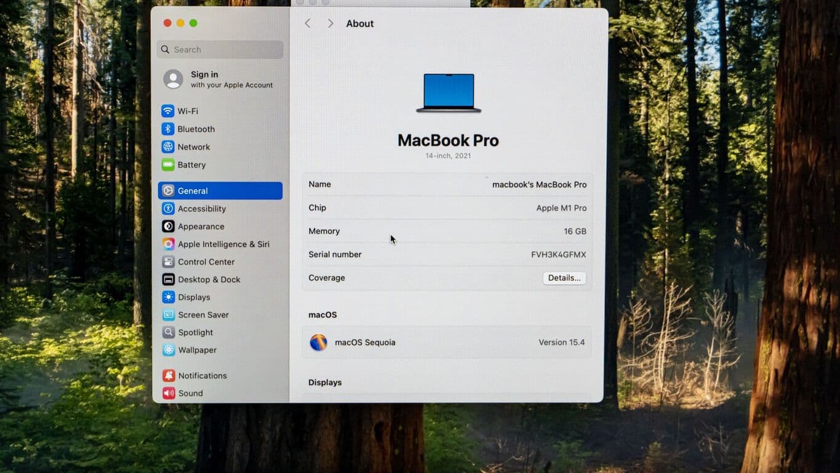This screenshot has width=840, height=473.
Task: Open Displays settings label
Action: point(194,297)
